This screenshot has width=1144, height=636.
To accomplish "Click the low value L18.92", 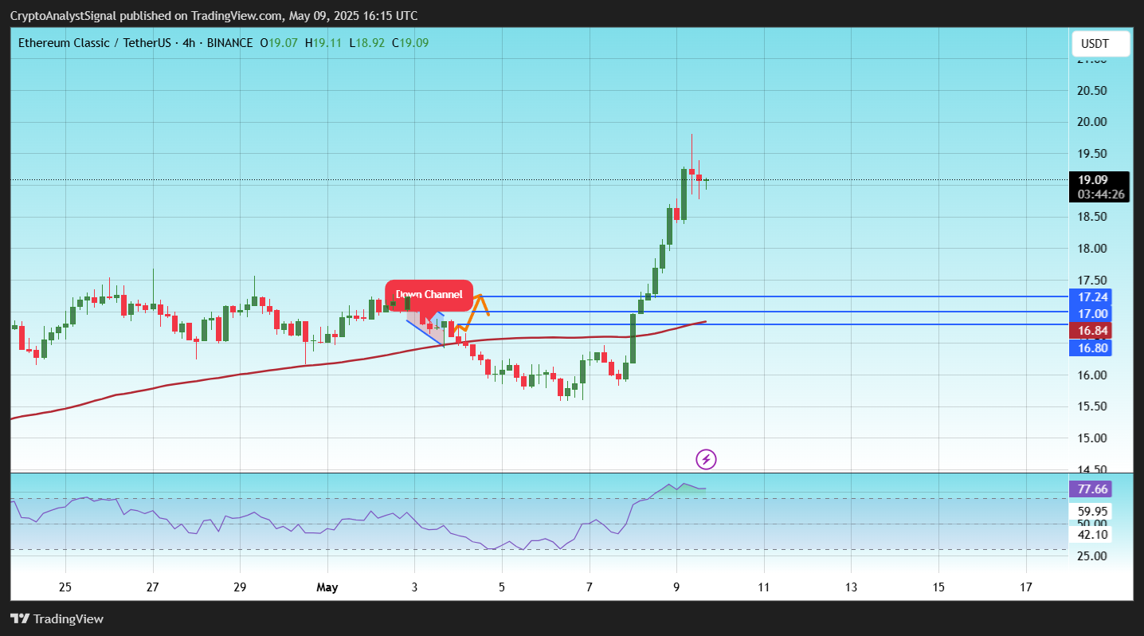I will point(367,43).
